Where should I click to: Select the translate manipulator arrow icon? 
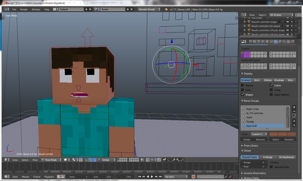click(x=90, y=160)
